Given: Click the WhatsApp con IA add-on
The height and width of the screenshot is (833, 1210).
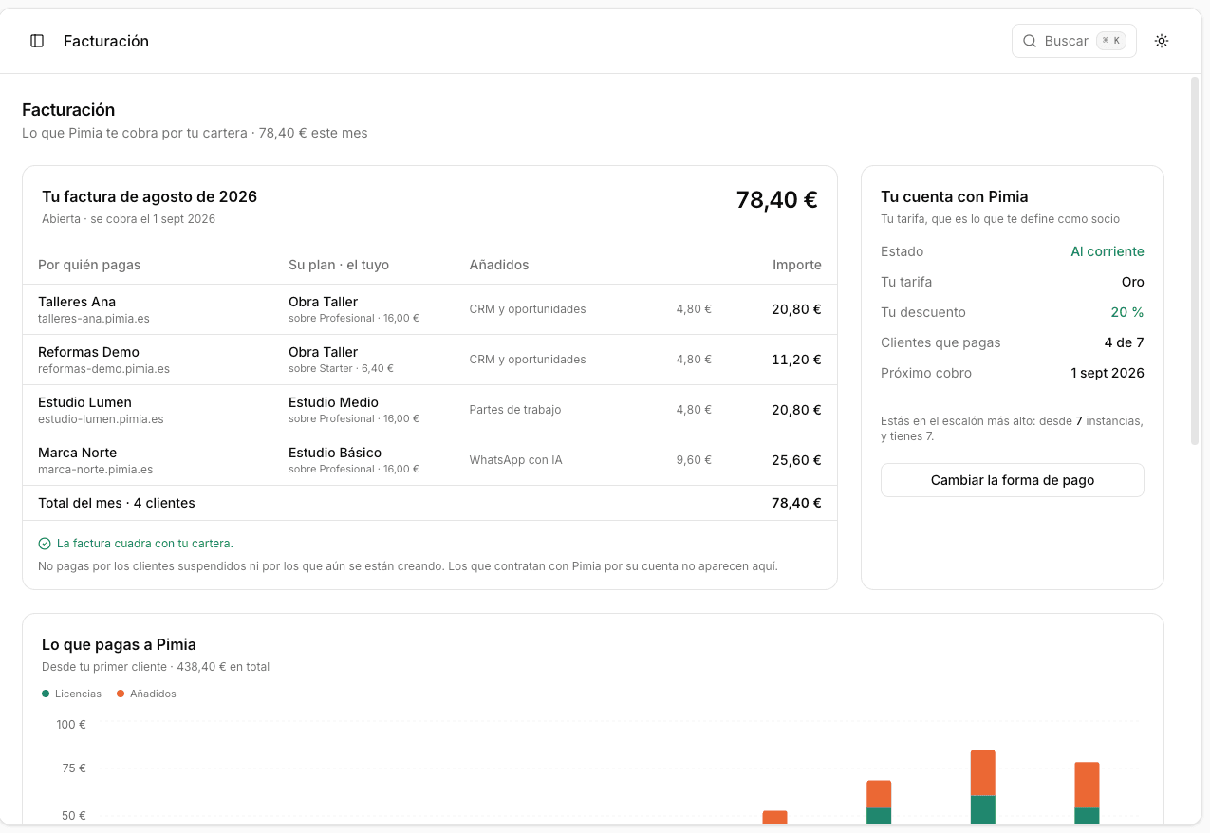Looking at the screenshot, I should pos(515,460).
